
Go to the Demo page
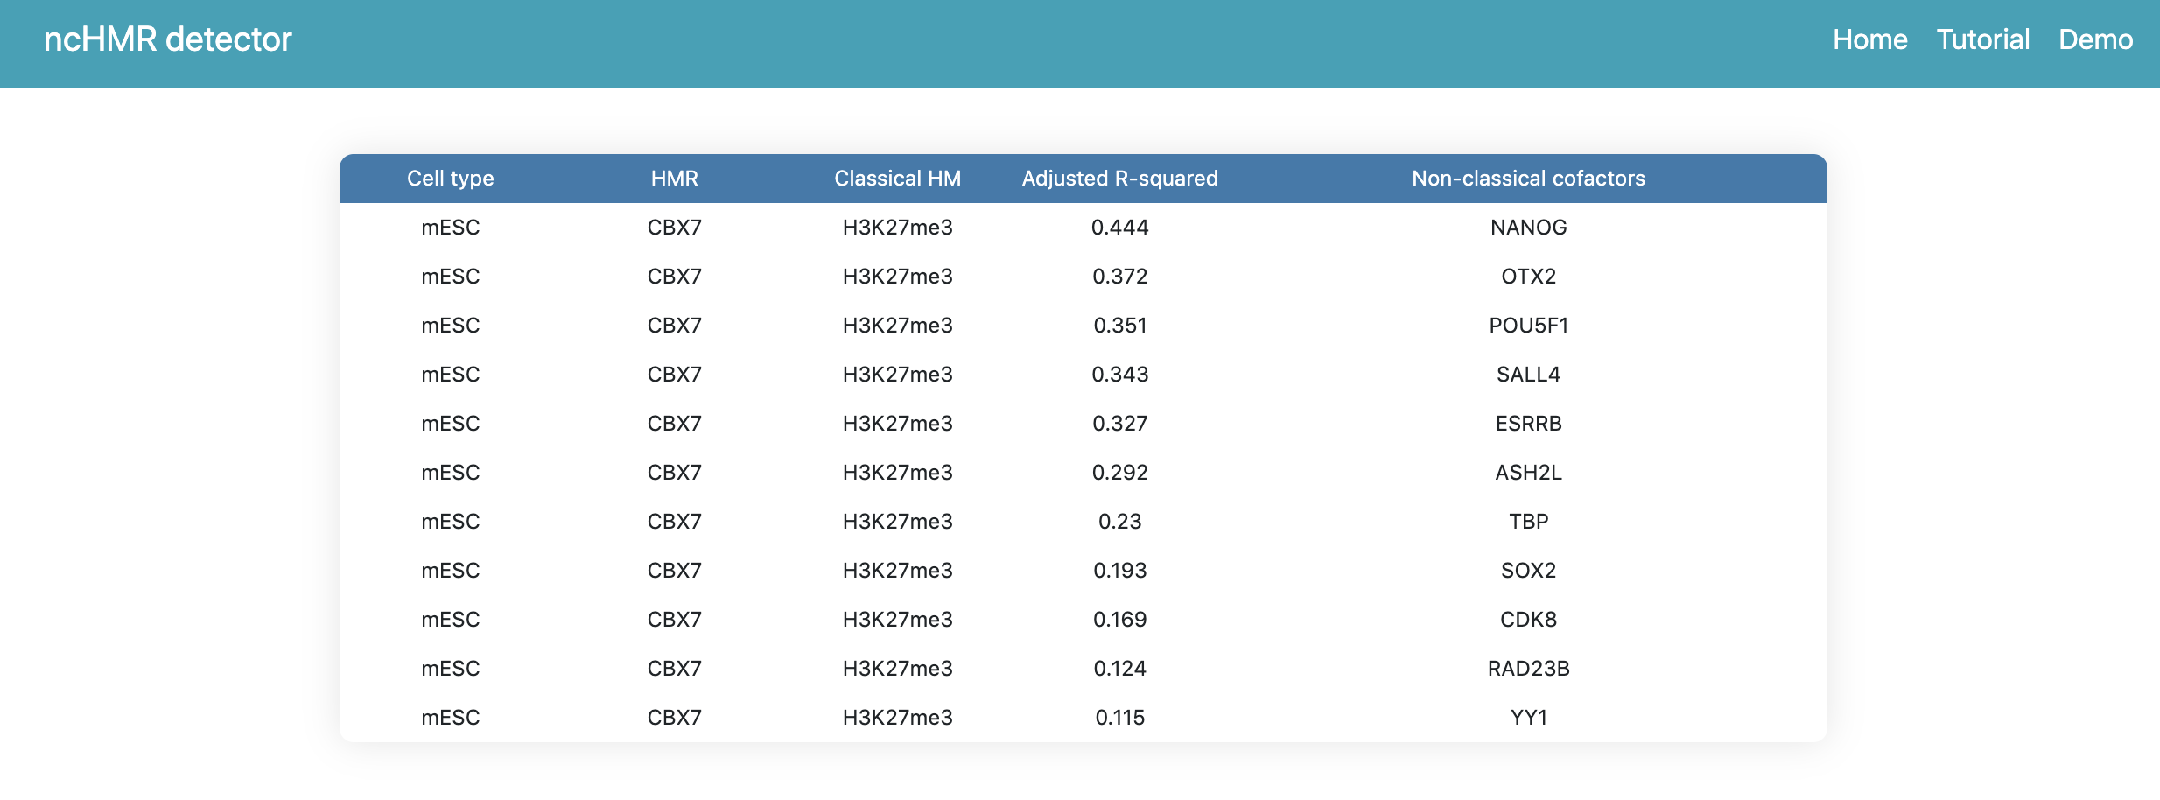coord(2095,39)
